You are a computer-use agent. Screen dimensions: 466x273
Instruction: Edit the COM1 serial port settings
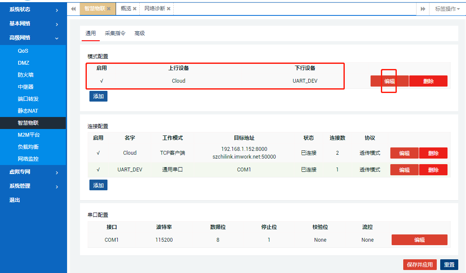pos(419,240)
